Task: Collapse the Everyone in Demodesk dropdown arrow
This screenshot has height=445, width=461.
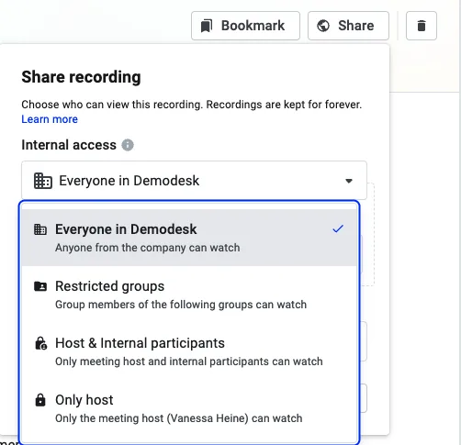Action: [349, 181]
